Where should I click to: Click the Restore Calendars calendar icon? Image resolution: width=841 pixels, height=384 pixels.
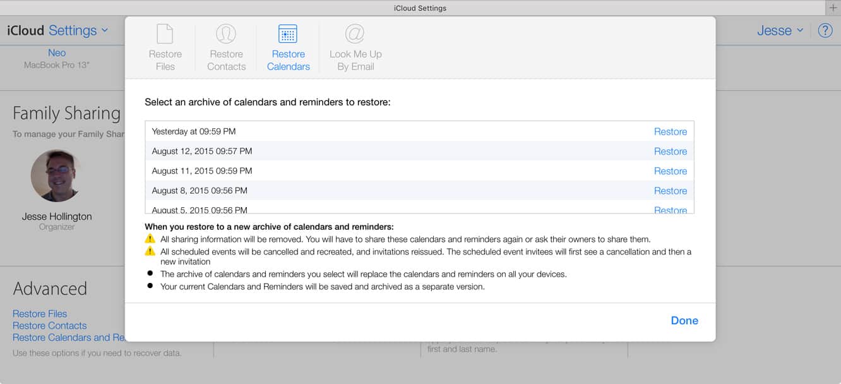coord(288,33)
